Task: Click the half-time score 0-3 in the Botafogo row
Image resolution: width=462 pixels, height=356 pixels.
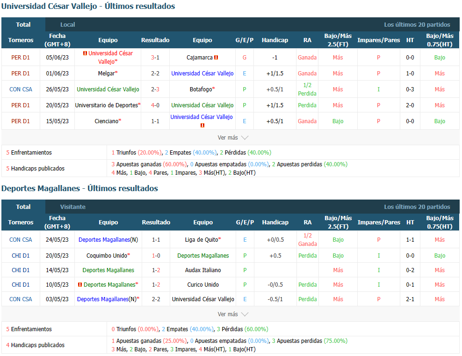Action: pos(410,89)
